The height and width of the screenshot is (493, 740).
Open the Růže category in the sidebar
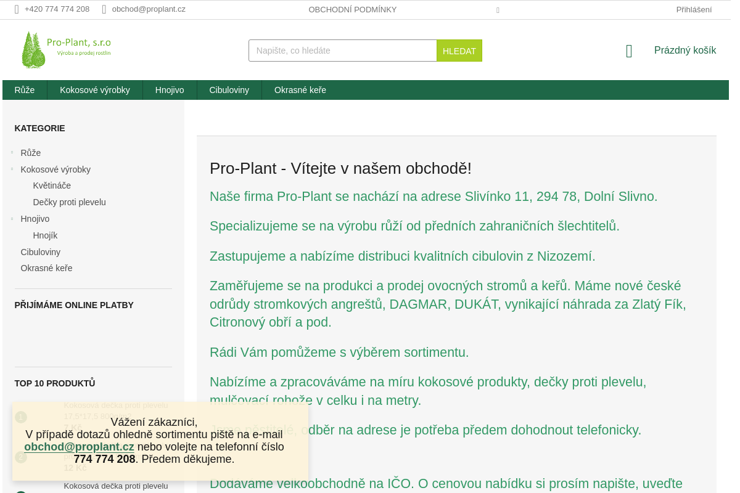click(31, 153)
